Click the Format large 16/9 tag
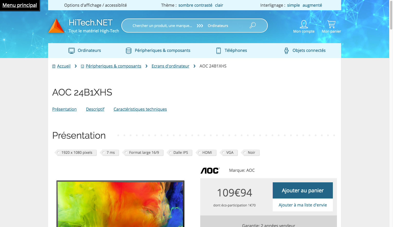 click(x=143, y=153)
